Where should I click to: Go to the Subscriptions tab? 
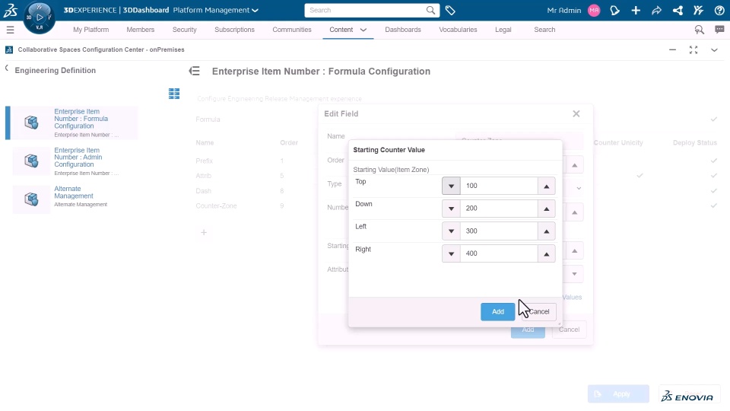pos(234,30)
